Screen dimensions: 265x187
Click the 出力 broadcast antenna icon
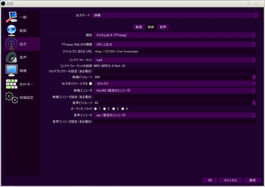click(12, 44)
